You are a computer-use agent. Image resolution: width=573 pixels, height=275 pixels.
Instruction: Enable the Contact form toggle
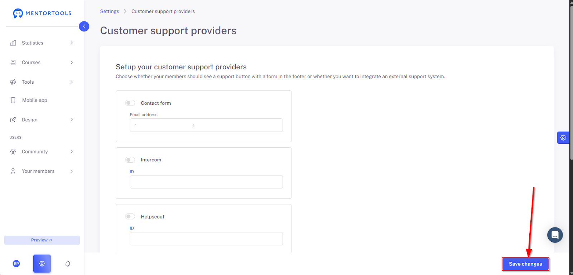[x=130, y=103]
